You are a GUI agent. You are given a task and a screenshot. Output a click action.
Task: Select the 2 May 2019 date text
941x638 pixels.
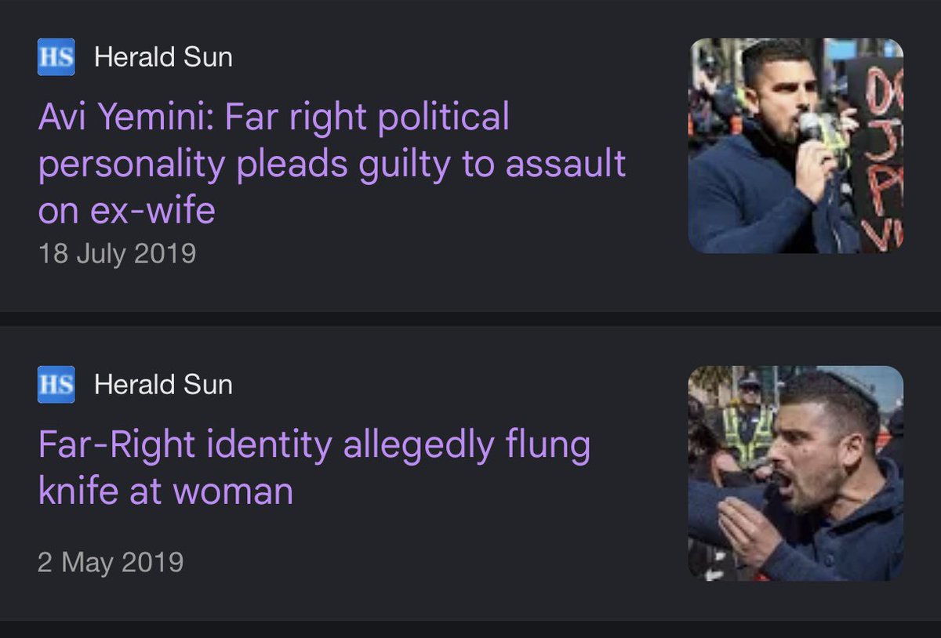point(111,562)
